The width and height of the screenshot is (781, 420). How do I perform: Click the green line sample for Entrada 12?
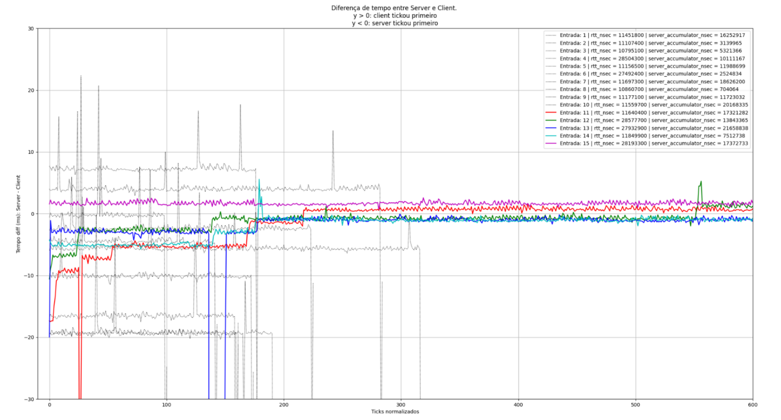coord(551,121)
